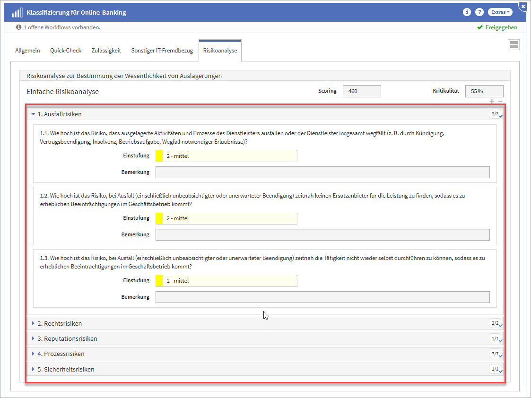This screenshot has height=398, width=531.
Task: Click the info icon in the header
Action: (x=467, y=12)
